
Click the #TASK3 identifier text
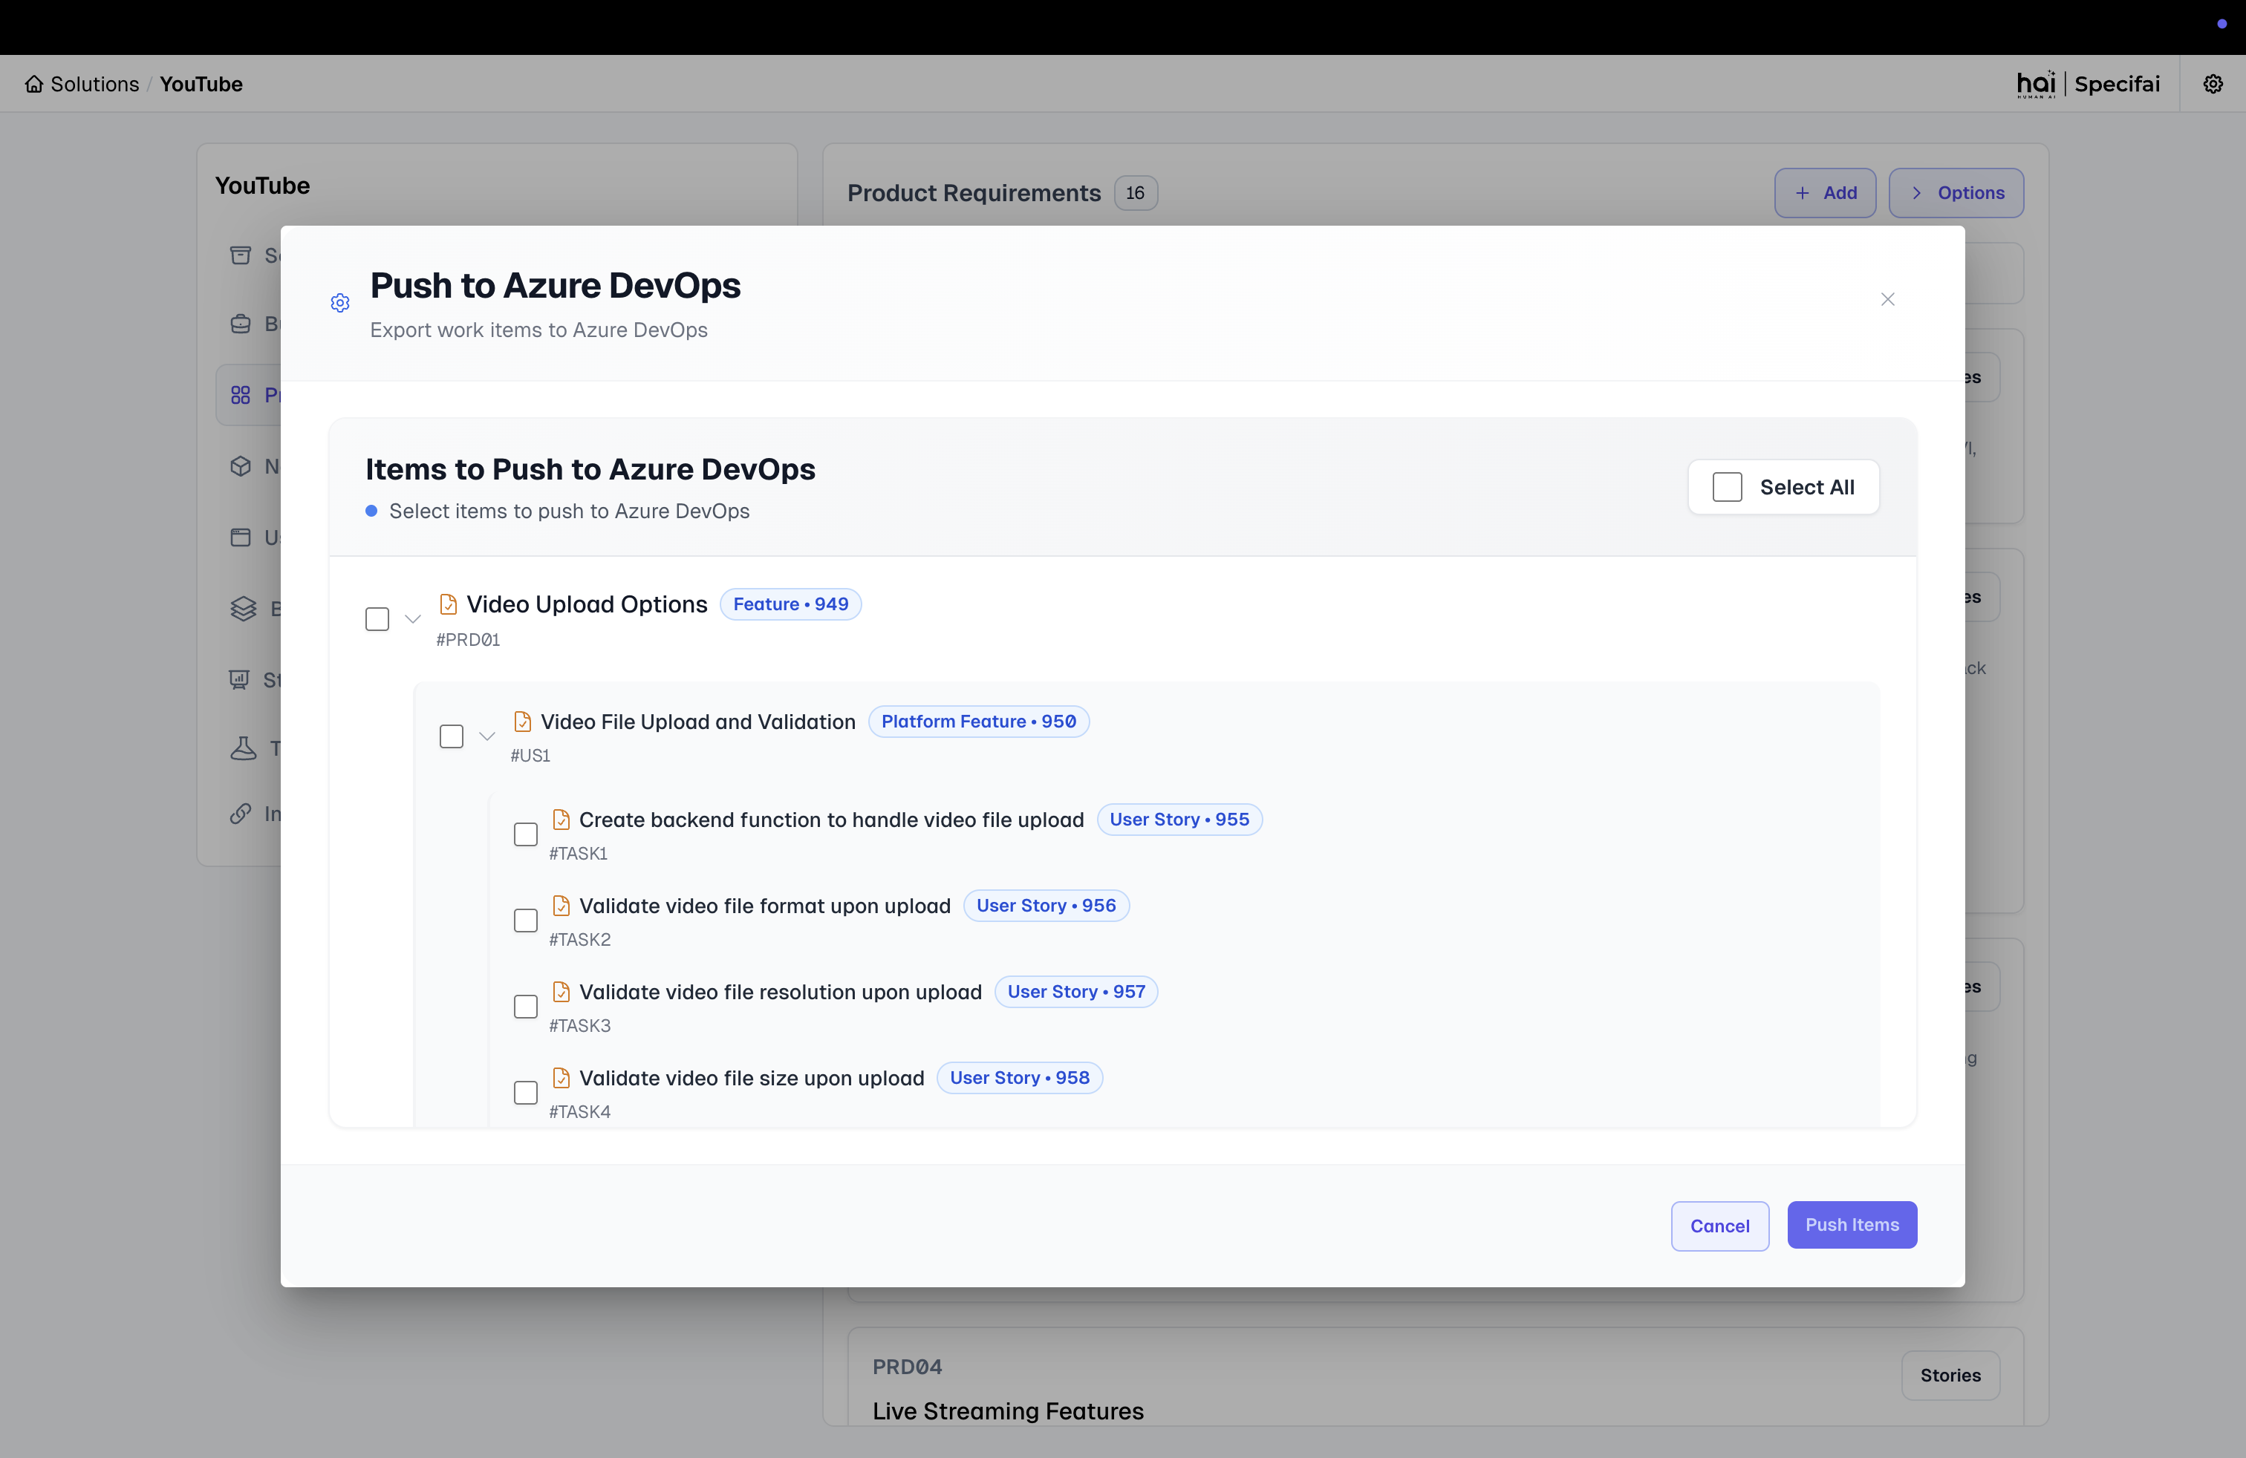coord(580,1025)
